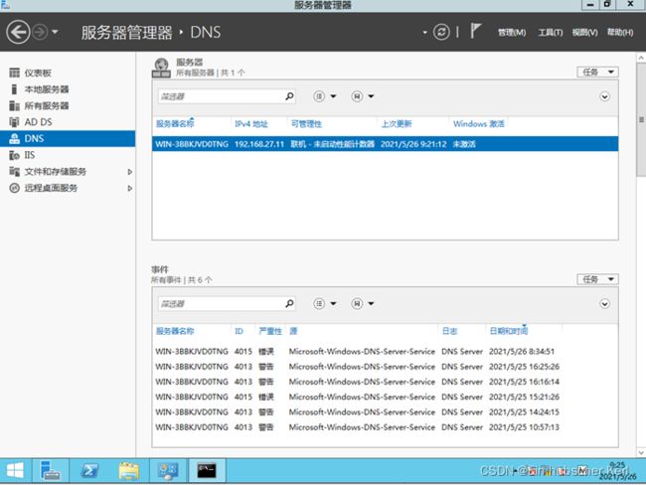
Task: Click servers filter search magnifier
Action: pos(289,96)
